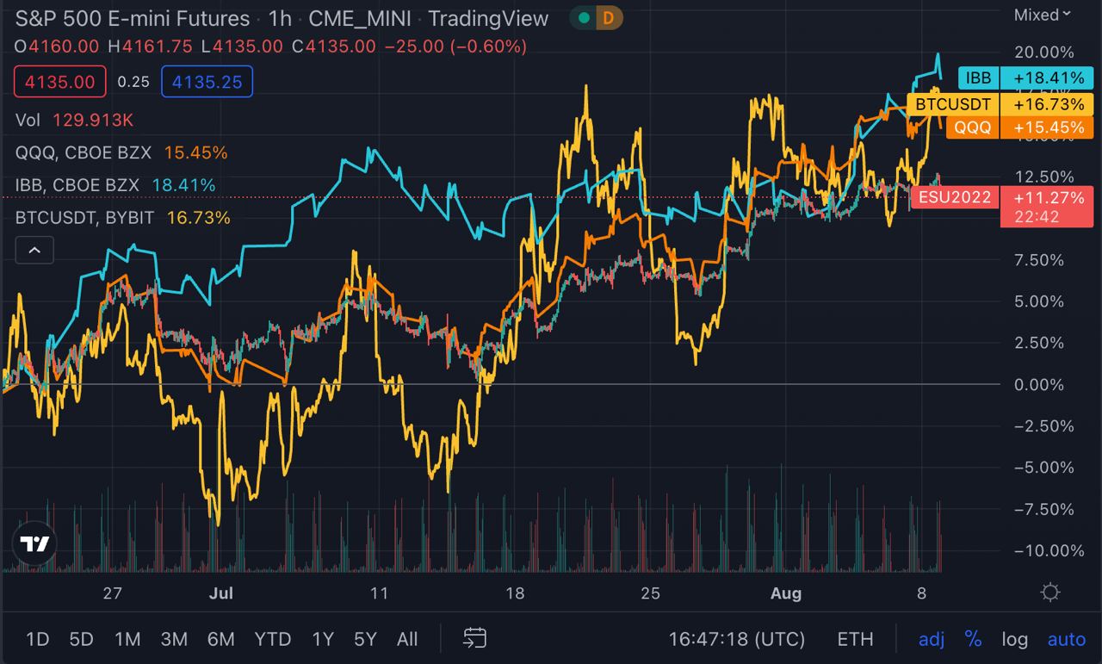Select the All time range
The image size is (1102, 664).
[407, 639]
